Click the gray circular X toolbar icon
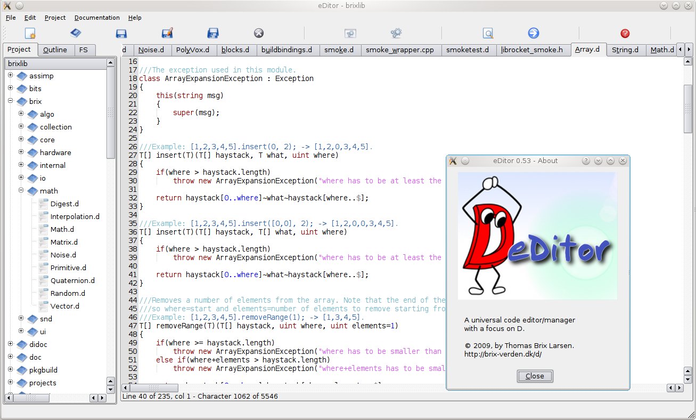This screenshot has height=420, width=696. 259,34
